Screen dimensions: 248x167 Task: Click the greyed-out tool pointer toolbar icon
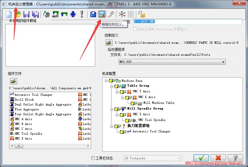pos(111,14)
